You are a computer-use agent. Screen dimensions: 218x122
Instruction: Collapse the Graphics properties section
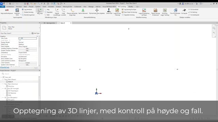click(x=37, y=36)
